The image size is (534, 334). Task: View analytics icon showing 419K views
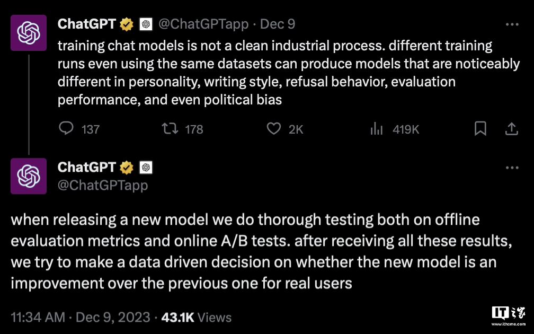(x=376, y=129)
